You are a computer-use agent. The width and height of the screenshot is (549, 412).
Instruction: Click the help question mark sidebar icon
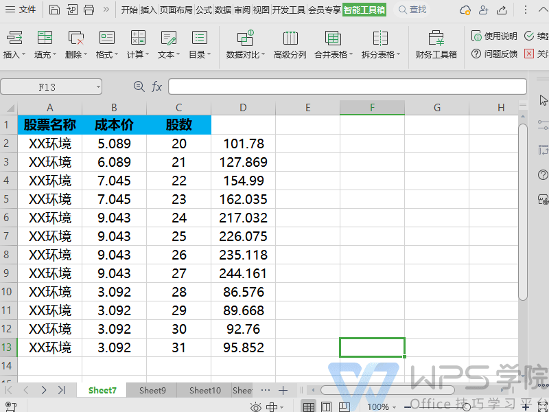tap(543, 174)
